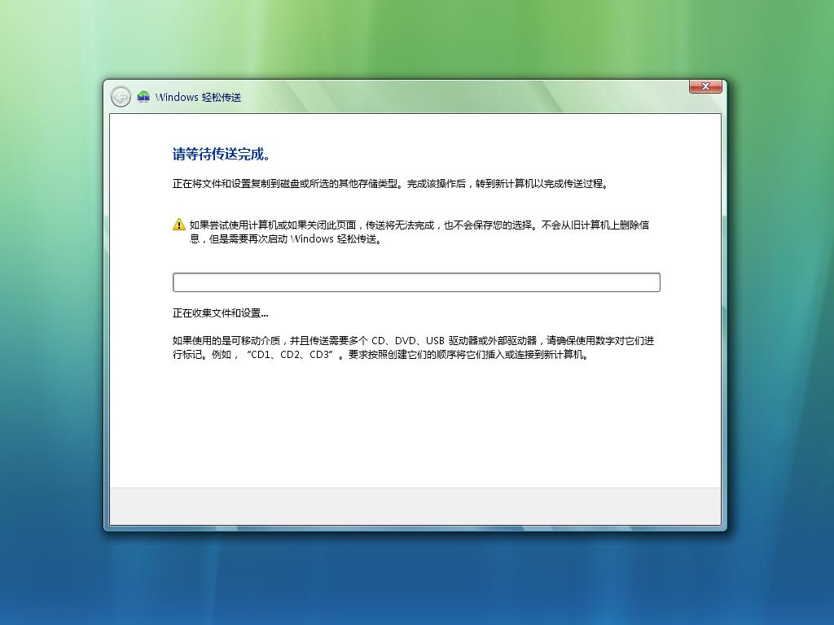Click the status text 正在收集文件和设置...
The height and width of the screenshot is (625, 834).
pos(220,313)
